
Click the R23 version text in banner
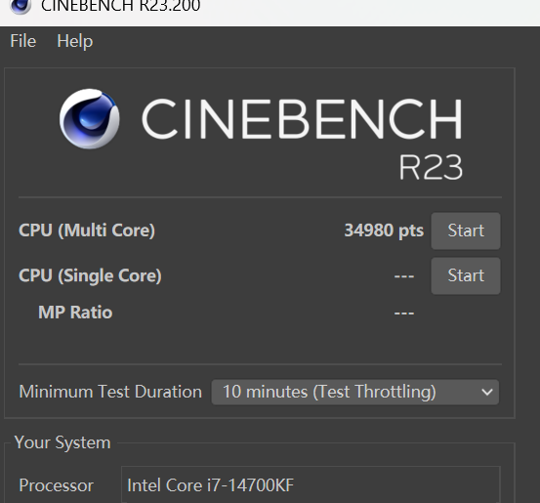tap(431, 167)
